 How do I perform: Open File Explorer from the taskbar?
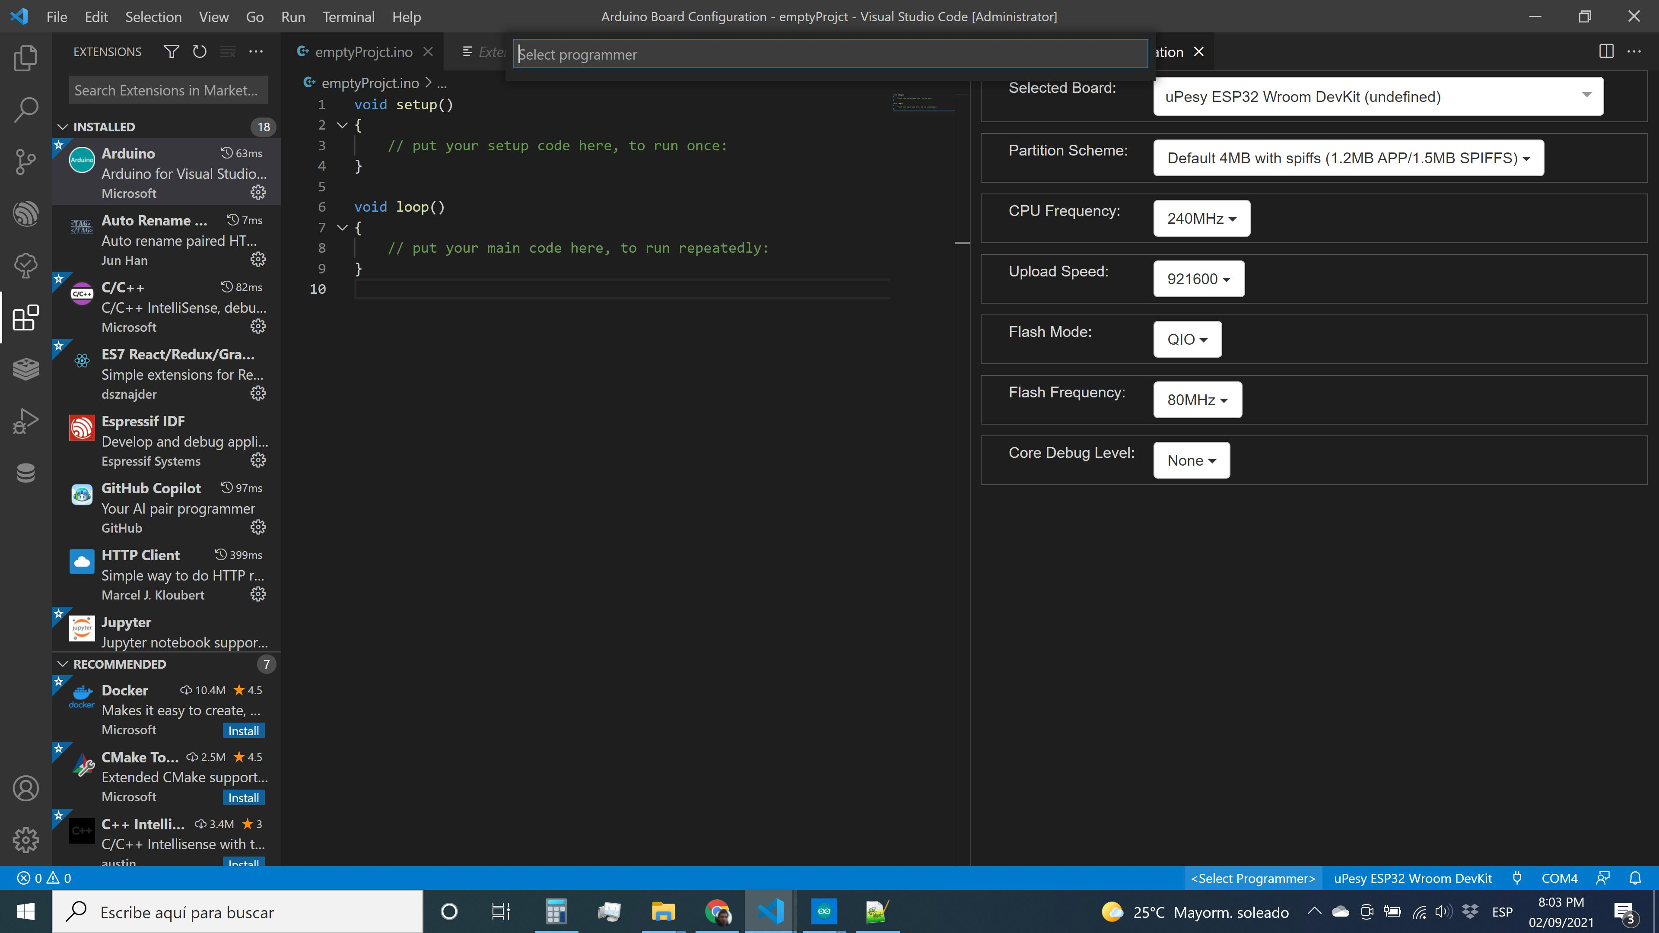coord(663,912)
